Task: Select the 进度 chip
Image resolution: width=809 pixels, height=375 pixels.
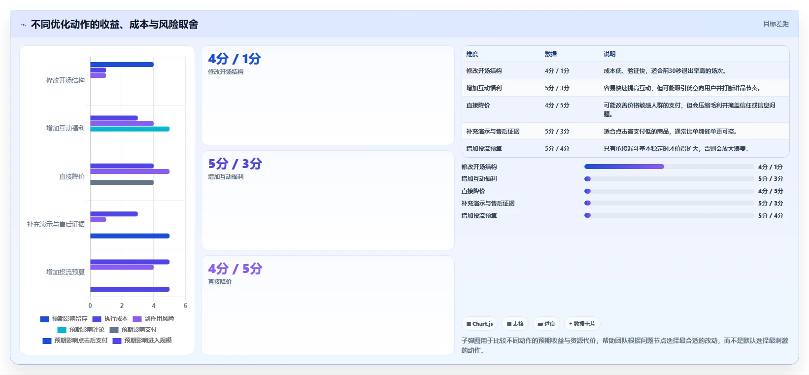Action: coord(546,324)
